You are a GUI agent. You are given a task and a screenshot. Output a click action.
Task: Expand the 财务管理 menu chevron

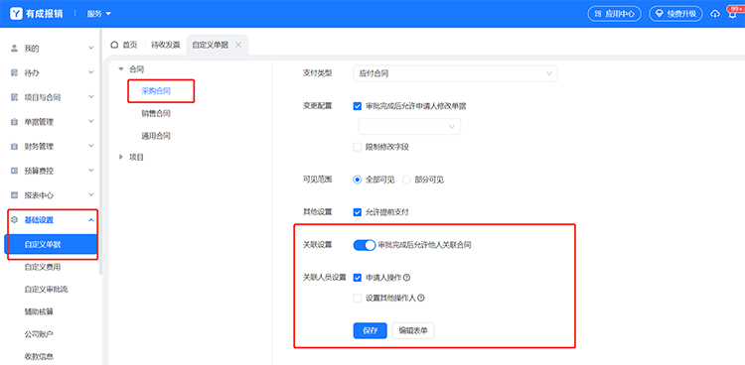[x=91, y=146]
